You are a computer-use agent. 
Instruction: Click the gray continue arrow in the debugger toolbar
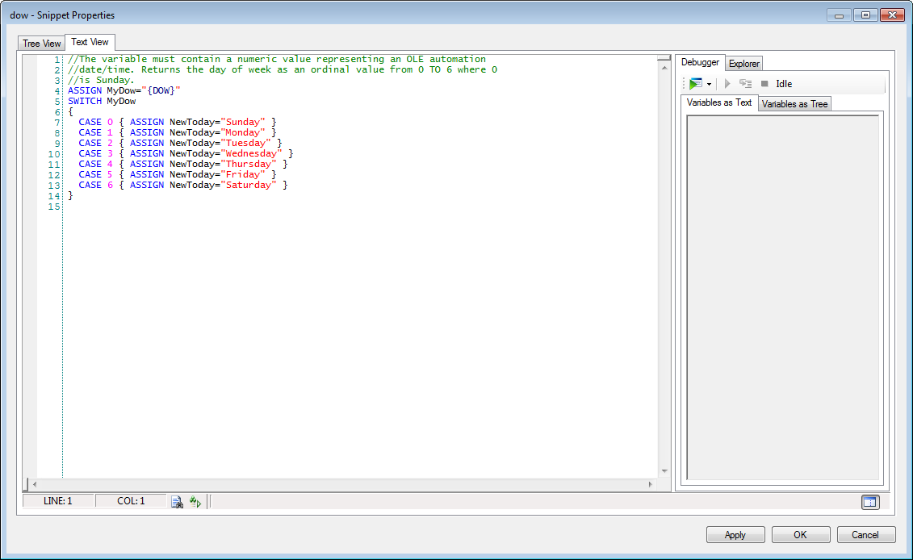click(x=727, y=84)
